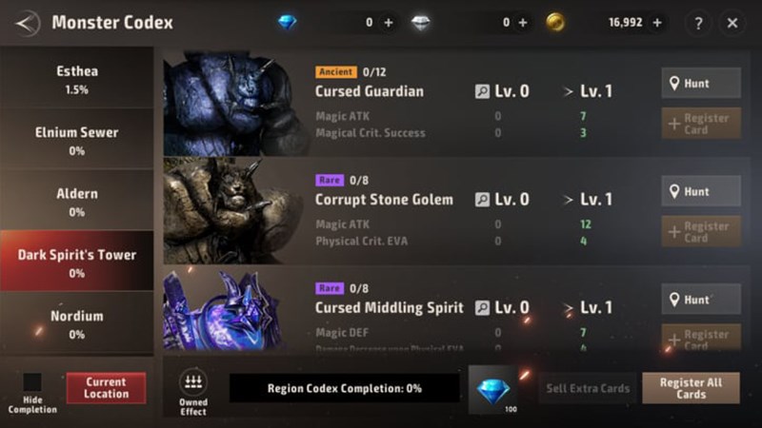Go back using the arrow icon
Viewport: 762px width, 428px height.
pos(28,23)
